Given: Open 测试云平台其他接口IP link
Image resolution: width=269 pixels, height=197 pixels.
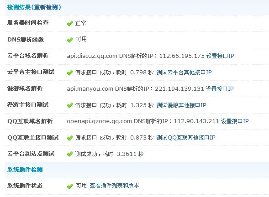Looking at the screenshot, I should tap(184, 73).
